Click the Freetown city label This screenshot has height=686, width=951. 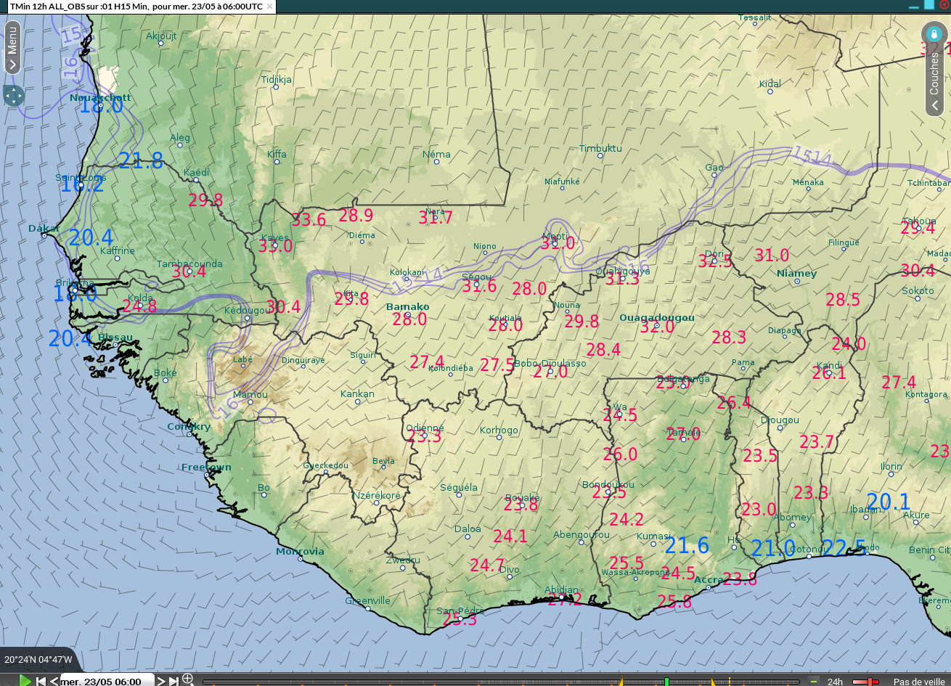206,467
